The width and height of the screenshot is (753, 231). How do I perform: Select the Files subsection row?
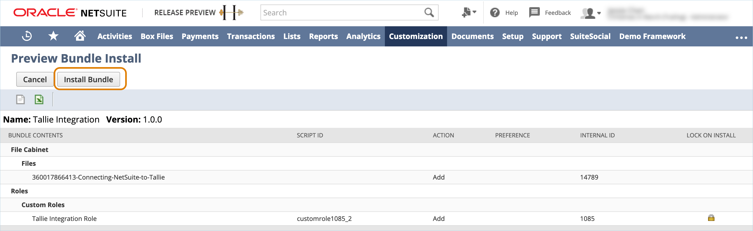point(376,164)
